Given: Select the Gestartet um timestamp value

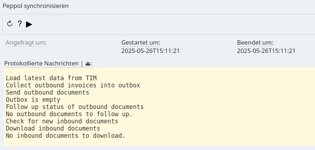Looking at the screenshot, I should (150, 51).
